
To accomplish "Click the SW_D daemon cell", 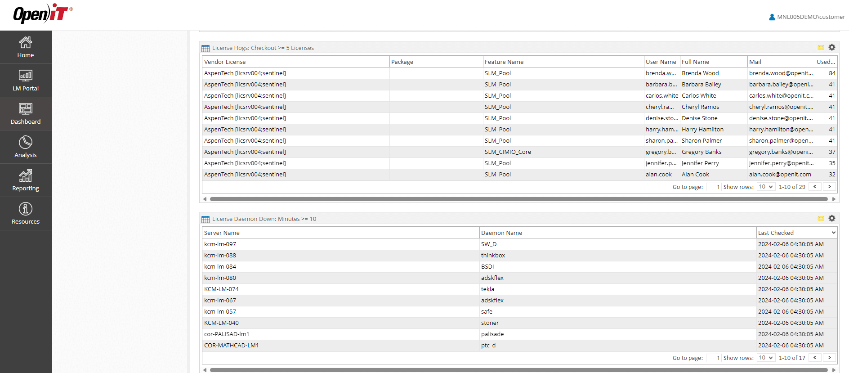I will click(x=618, y=244).
